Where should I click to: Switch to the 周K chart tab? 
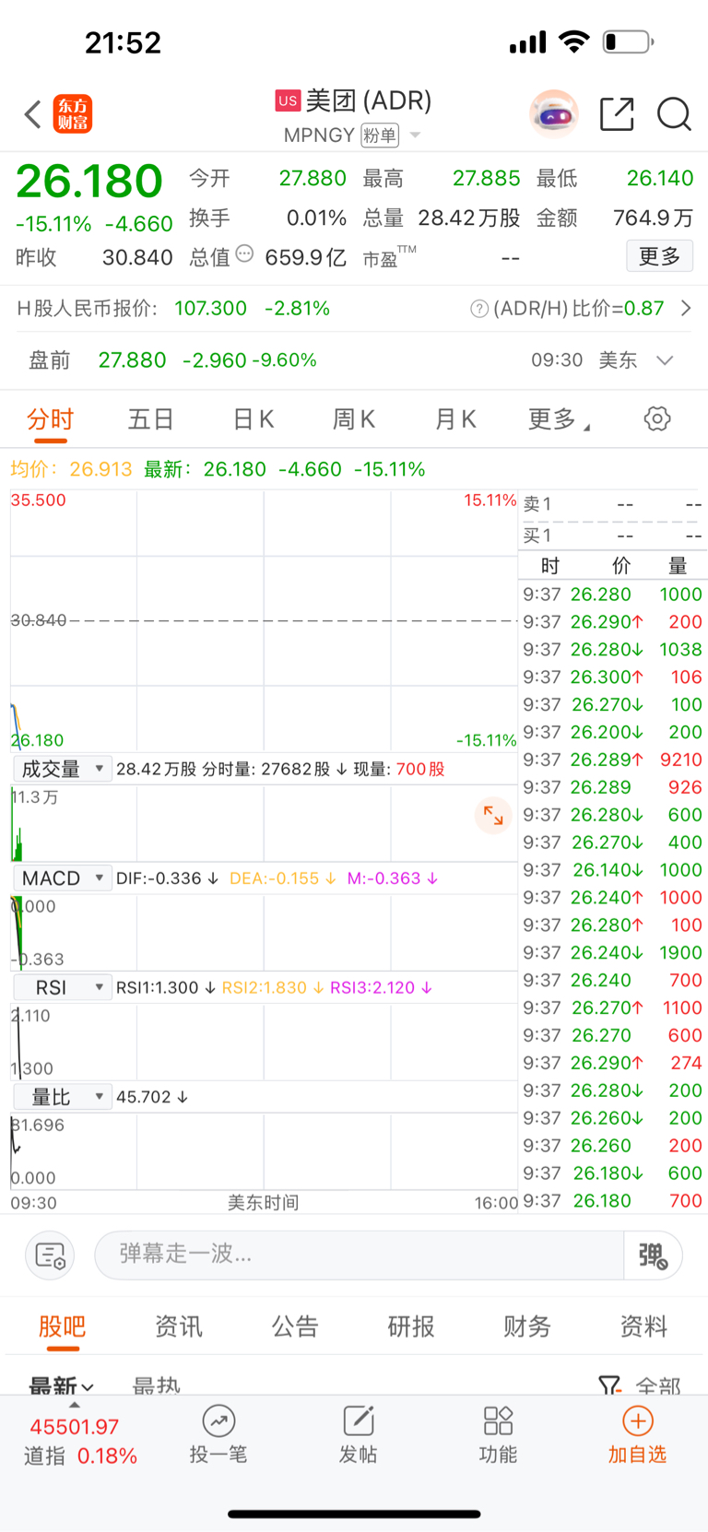click(x=354, y=419)
